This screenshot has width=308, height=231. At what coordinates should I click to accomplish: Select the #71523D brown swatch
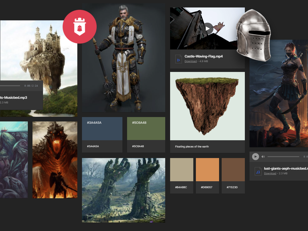pyautogui.click(x=233, y=169)
